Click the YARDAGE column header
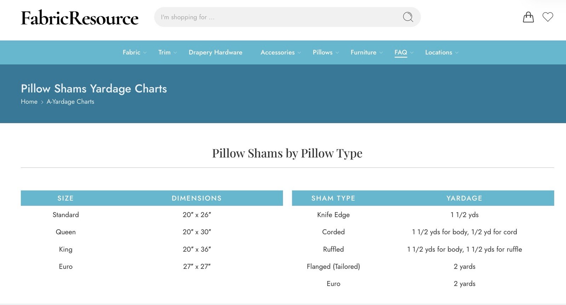The height and width of the screenshot is (305, 566). coord(464,198)
